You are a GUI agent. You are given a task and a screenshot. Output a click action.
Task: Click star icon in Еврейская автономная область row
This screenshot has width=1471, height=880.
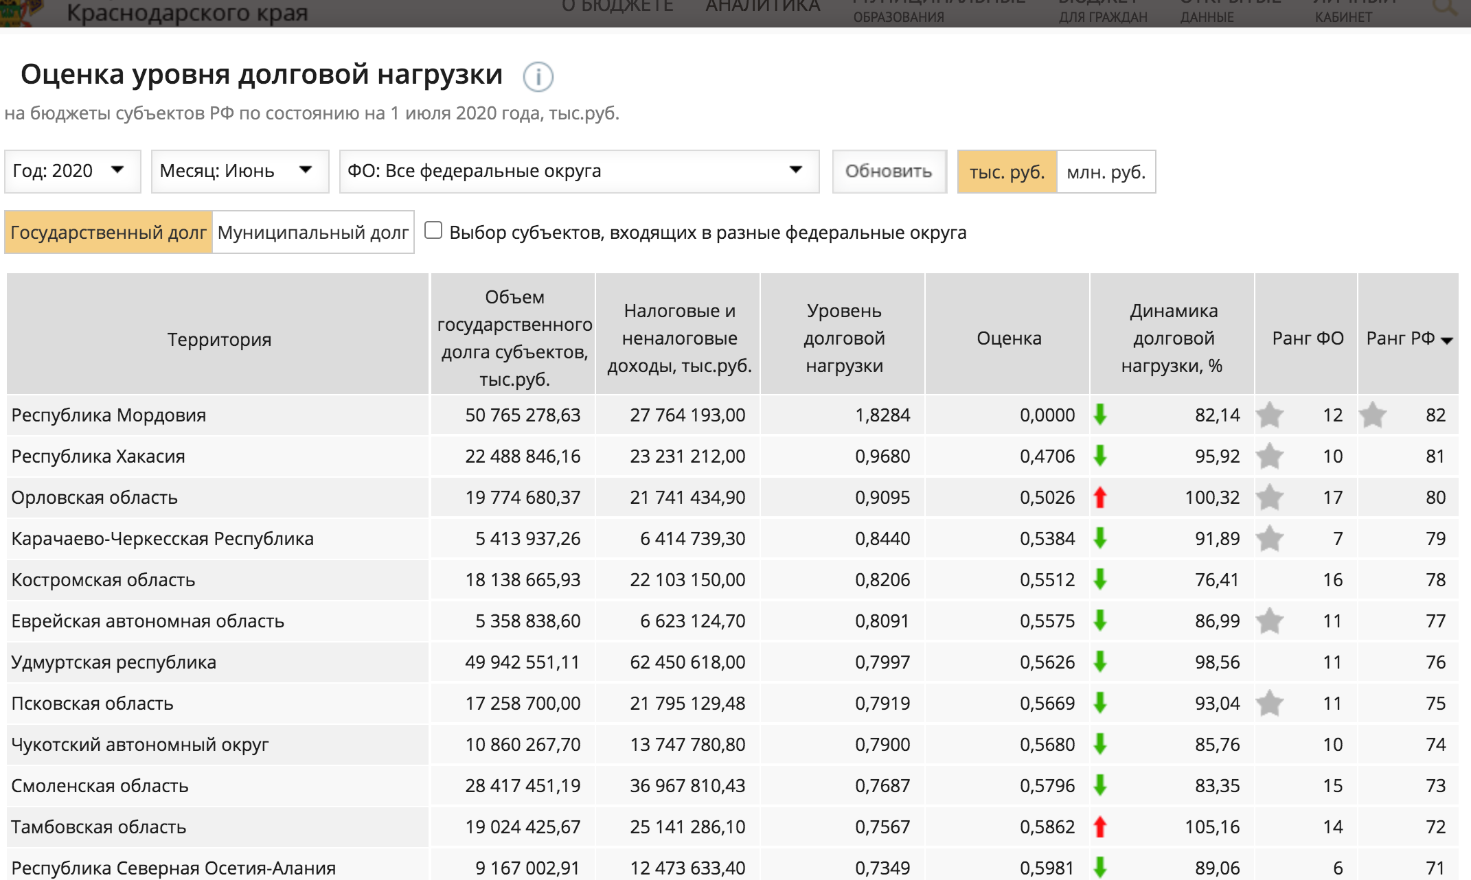[1270, 621]
